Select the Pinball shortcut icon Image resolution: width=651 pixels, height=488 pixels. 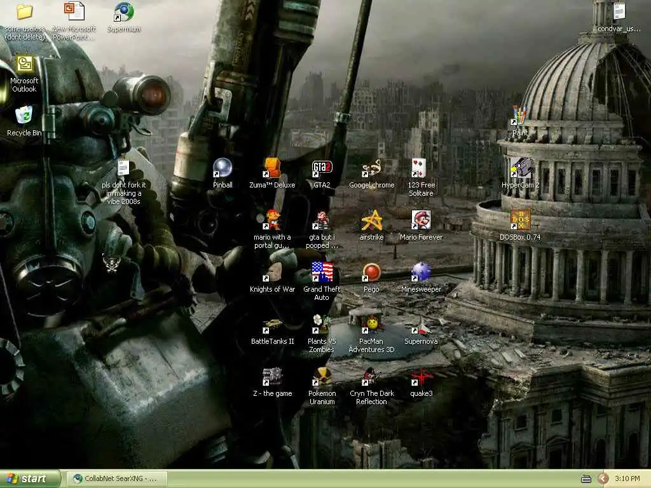coord(223,168)
